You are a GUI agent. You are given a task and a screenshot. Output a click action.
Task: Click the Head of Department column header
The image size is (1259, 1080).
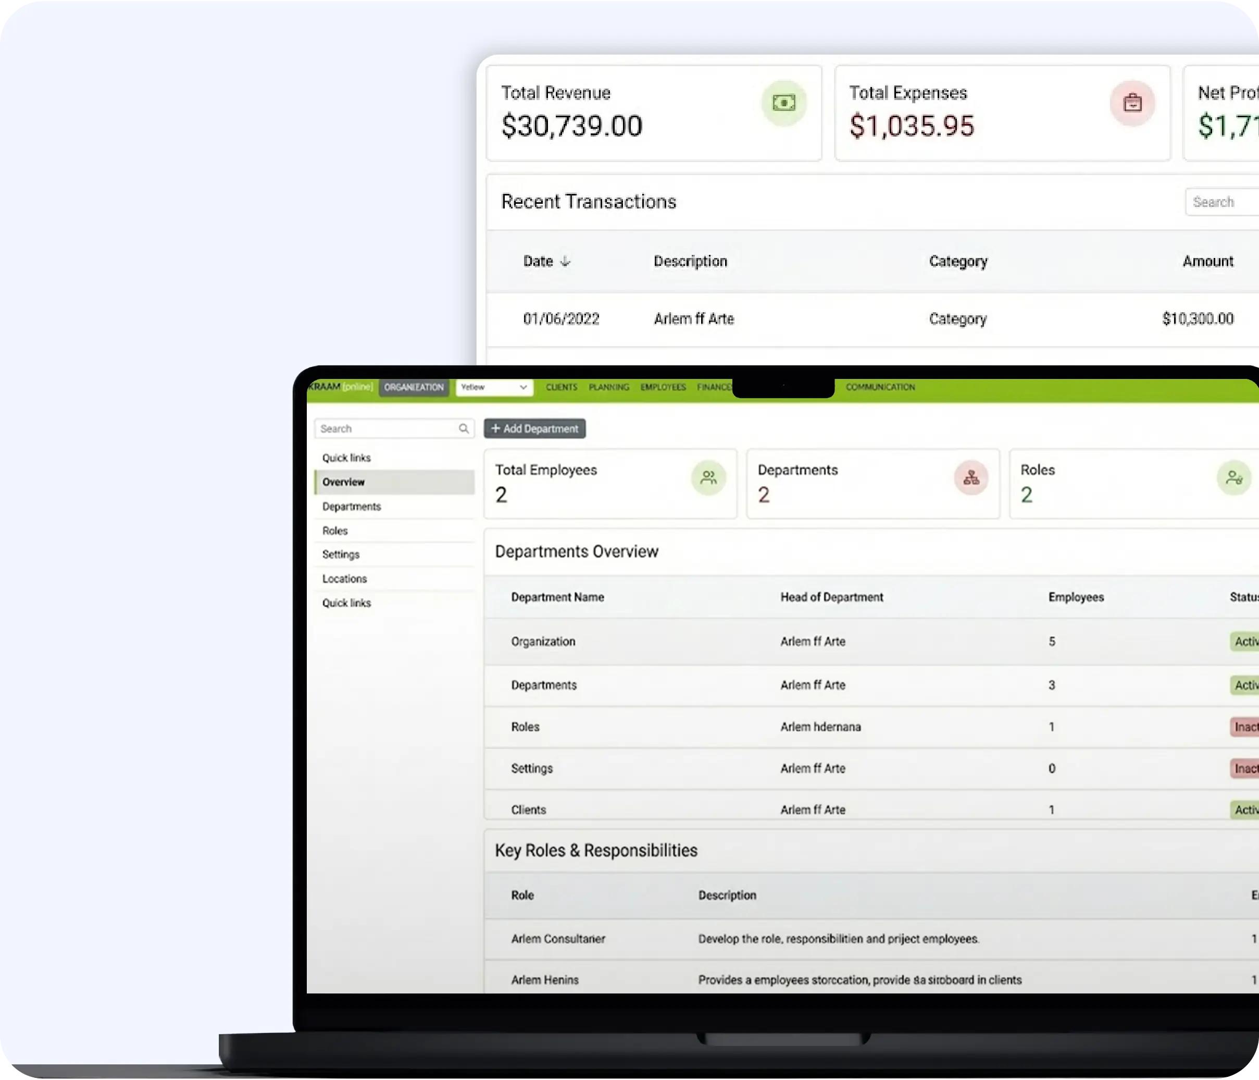(x=832, y=598)
